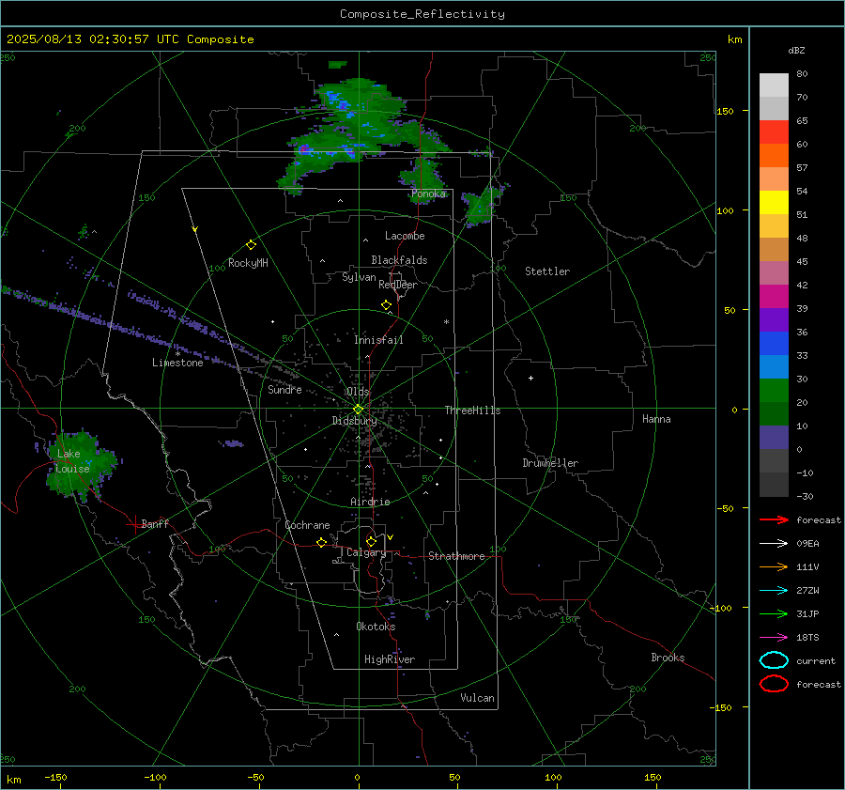Image resolution: width=845 pixels, height=790 pixels.
Task: Select the red forecast ellipse legend icon
Action: pyautogui.click(x=774, y=684)
